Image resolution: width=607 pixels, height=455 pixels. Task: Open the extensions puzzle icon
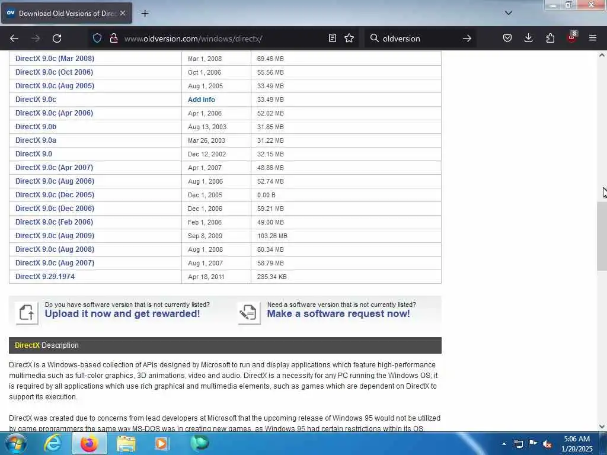tap(550, 38)
